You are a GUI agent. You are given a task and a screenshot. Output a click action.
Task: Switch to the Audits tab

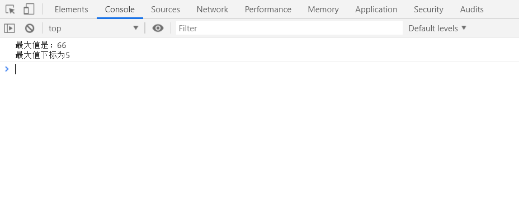coord(472,9)
